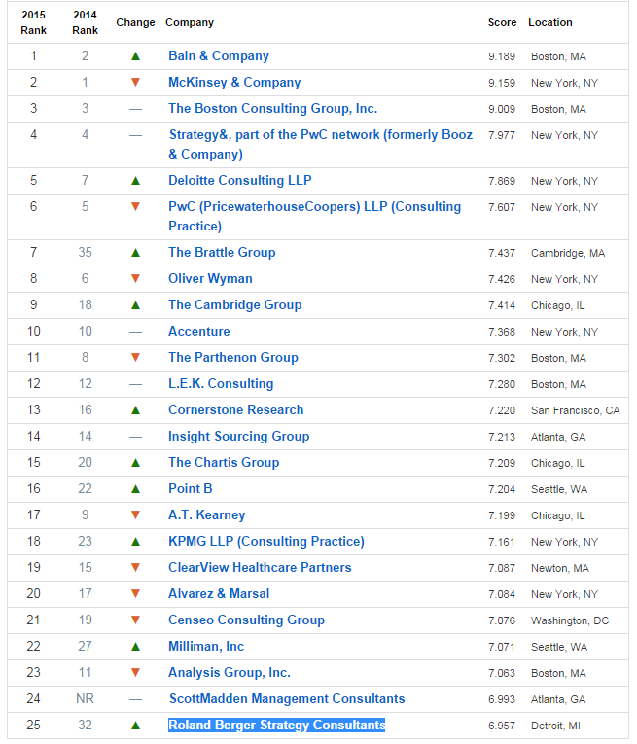Image resolution: width=637 pixels, height=744 pixels.
Task: Click the orange down arrow for Oliver Wyman
Action: pyautogui.click(x=135, y=278)
